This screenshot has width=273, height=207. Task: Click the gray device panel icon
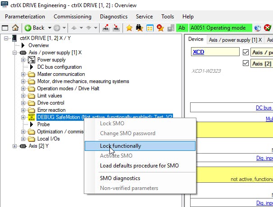171,28
